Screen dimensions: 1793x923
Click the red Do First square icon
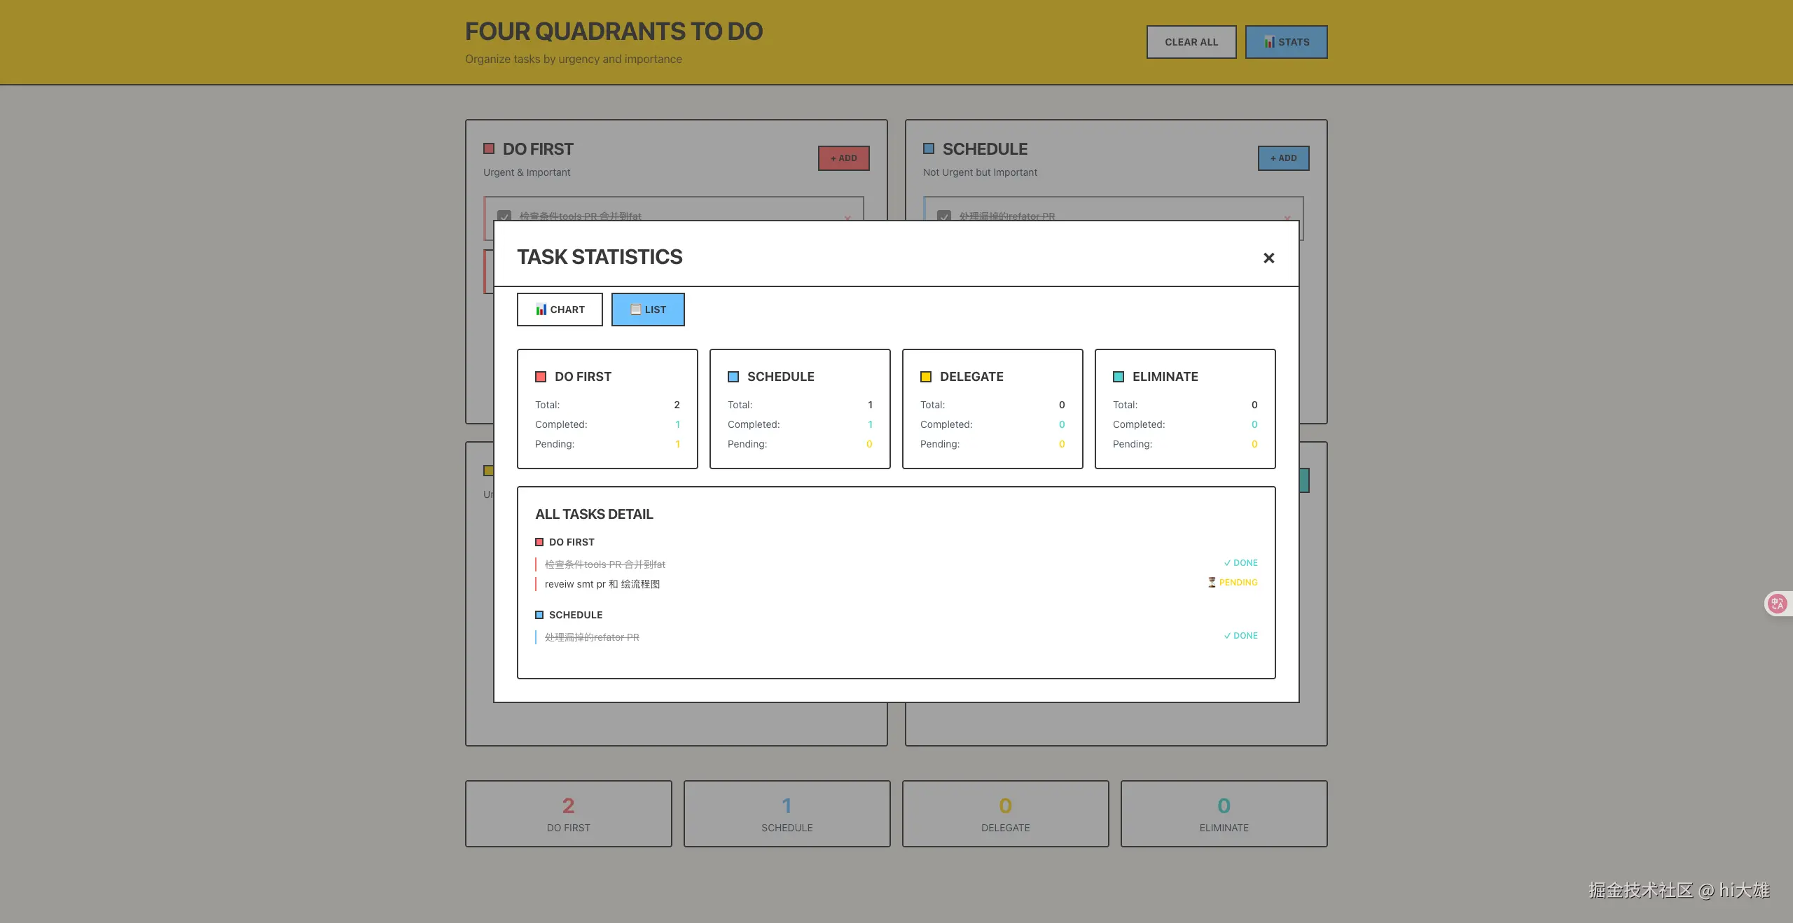pos(541,377)
